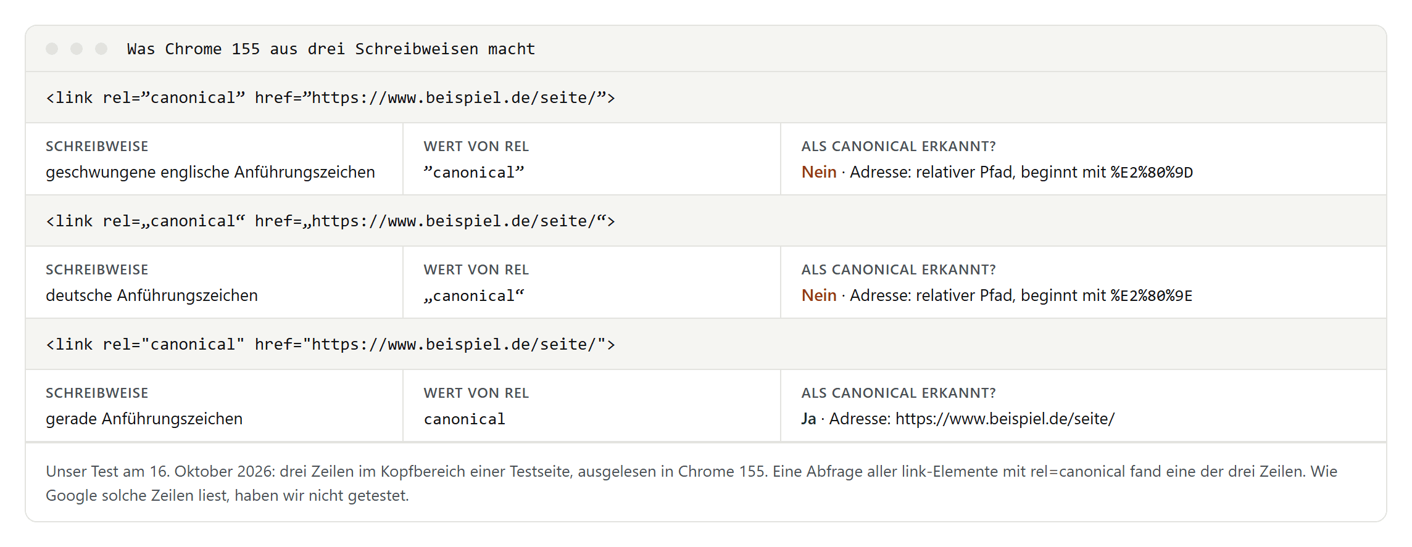The image size is (1412, 547).
Task: Click 'SCHREIBWEISE' label above 'gerade Anführungszeichen'
Action: tap(97, 393)
